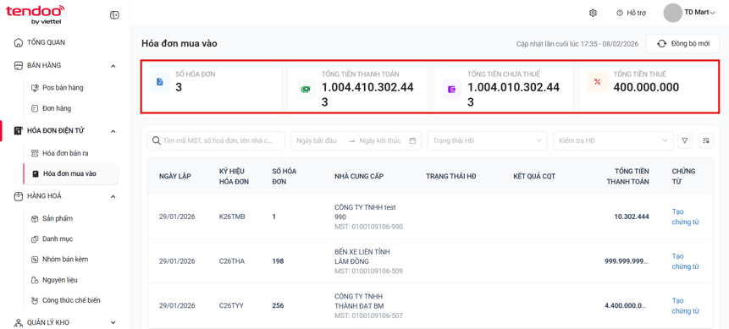729x329 pixels.
Task: Click Tạo chứng từ for invoice 198
Action: click(x=686, y=261)
